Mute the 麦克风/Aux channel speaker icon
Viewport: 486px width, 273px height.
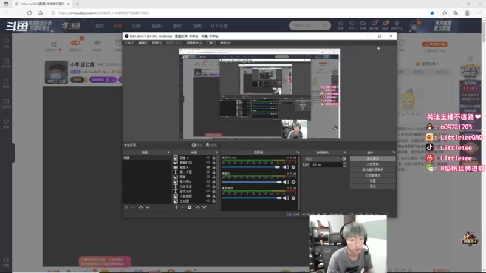(286, 167)
